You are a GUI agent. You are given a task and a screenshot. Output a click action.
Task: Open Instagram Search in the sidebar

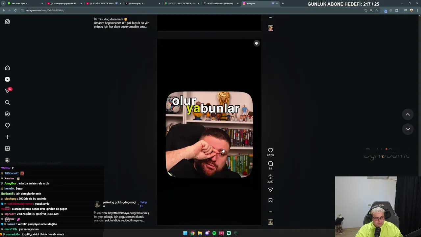tap(7, 102)
